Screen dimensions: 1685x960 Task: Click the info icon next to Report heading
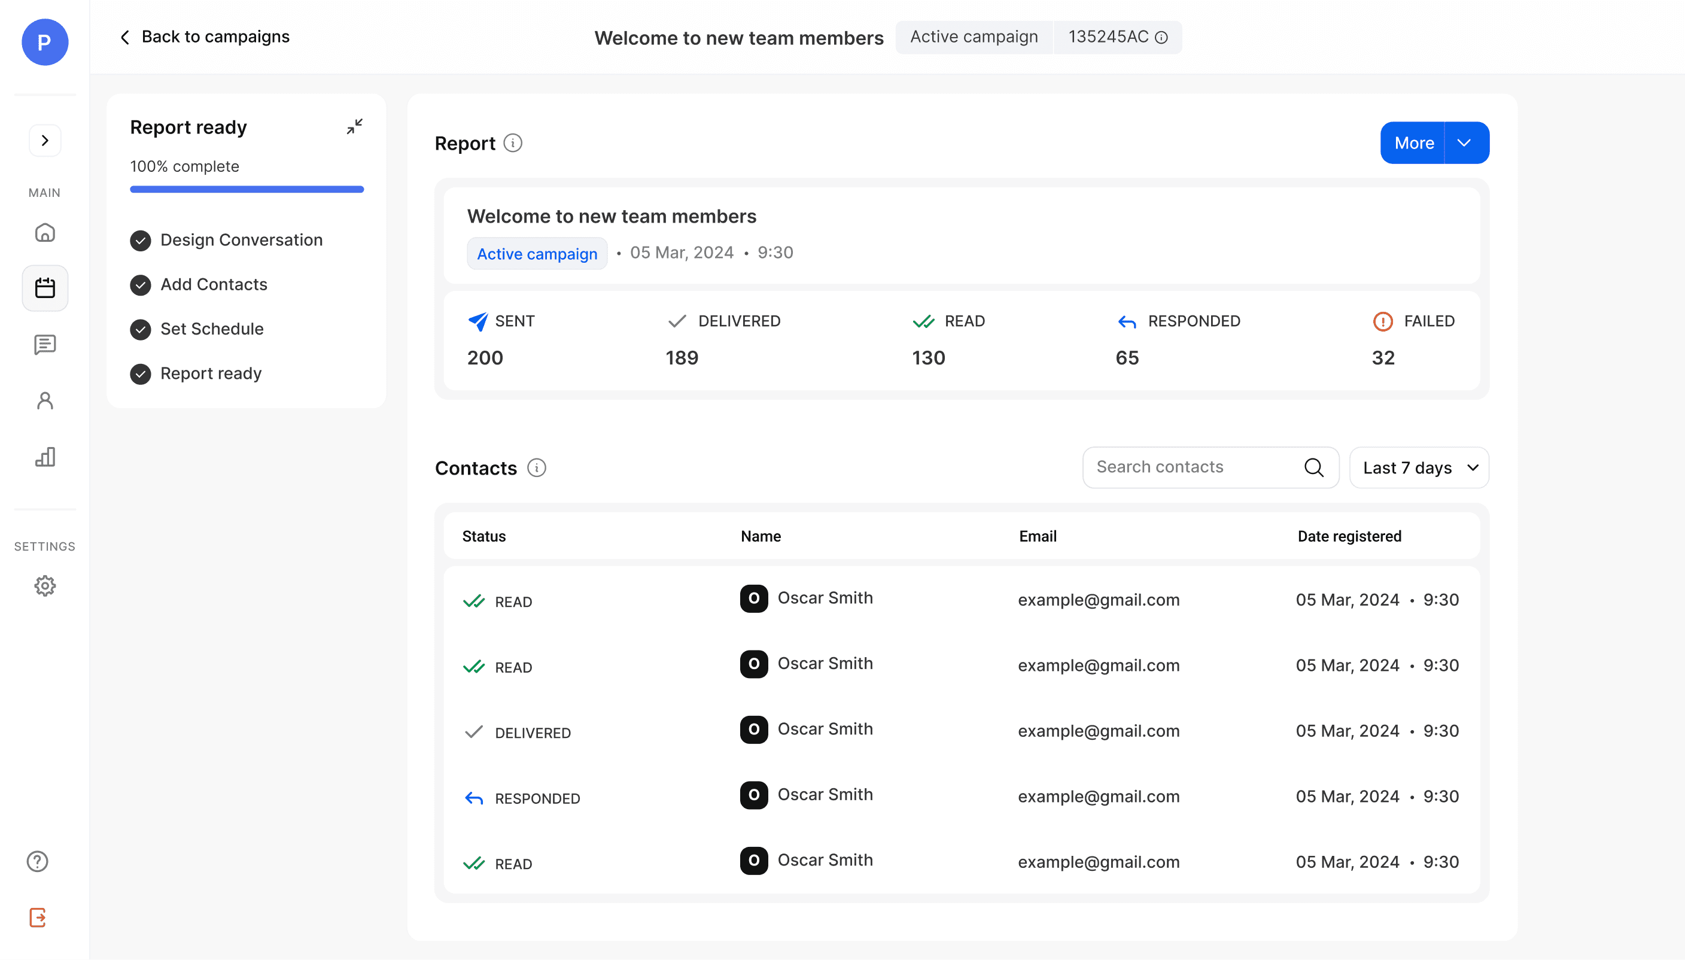pos(513,143)
